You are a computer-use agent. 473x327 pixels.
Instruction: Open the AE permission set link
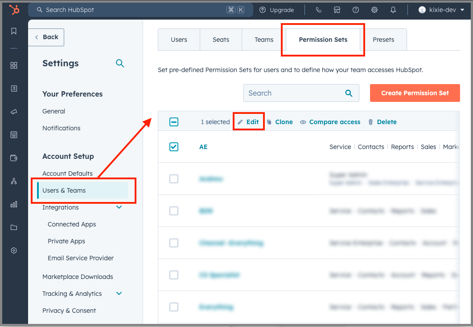(203, 147)
